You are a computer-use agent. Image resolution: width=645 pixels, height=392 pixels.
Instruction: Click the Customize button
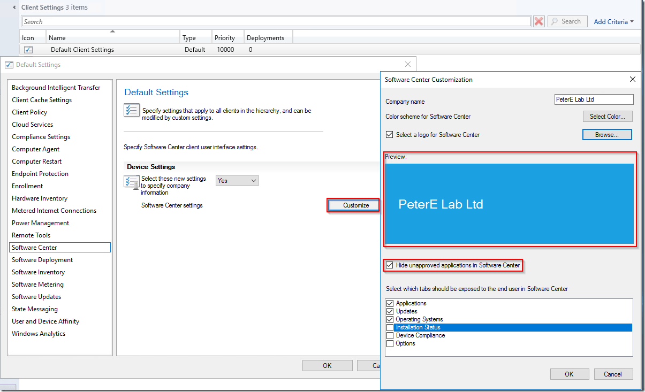click(x=356, y=205)
